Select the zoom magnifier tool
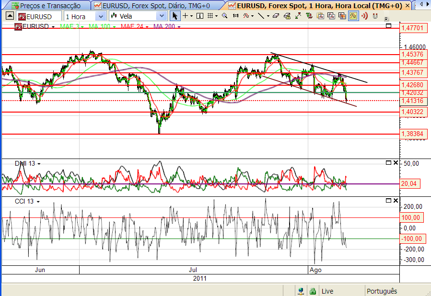Viewport: 431px width, 296px height. (x=224, y=16)
